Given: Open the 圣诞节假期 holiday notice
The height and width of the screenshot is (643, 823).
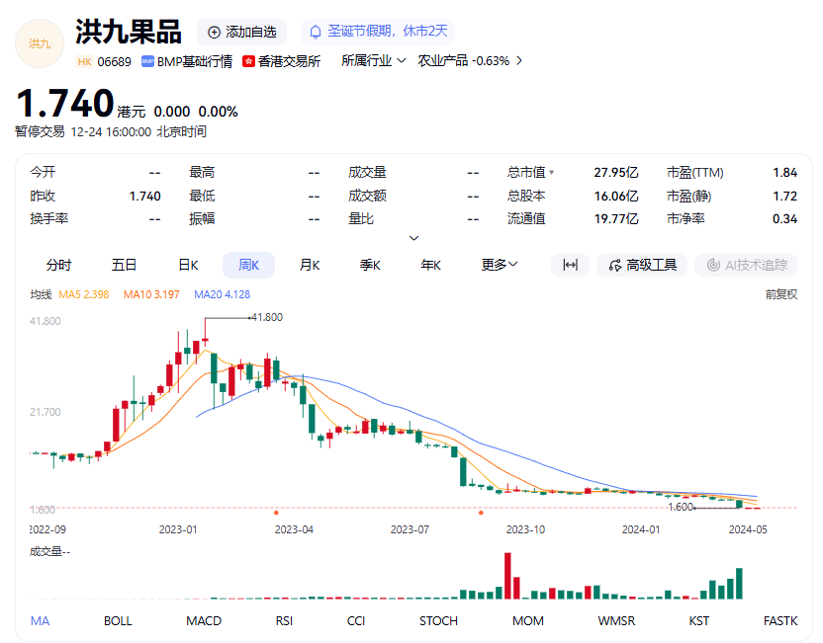Looking at the screenshot, I should click(x=378, y=32).
